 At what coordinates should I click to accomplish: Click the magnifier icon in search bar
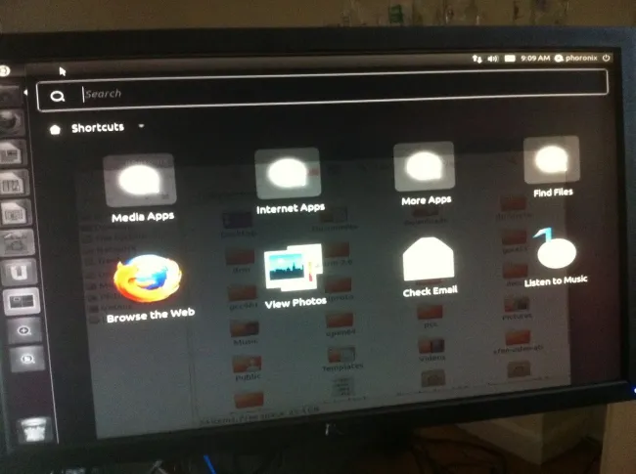(58, 96)
